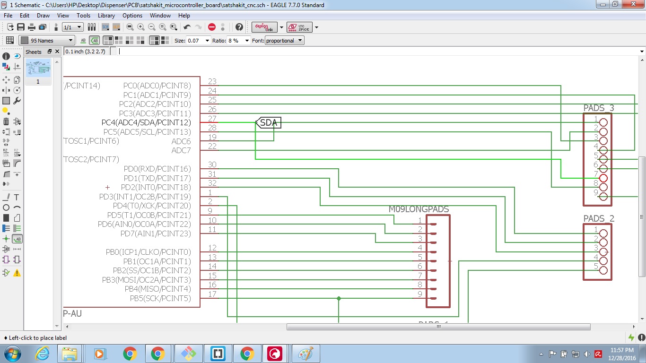Open the Draw menu
The image size is (646, 363).
pyautogui.click(x=43, y=16)
